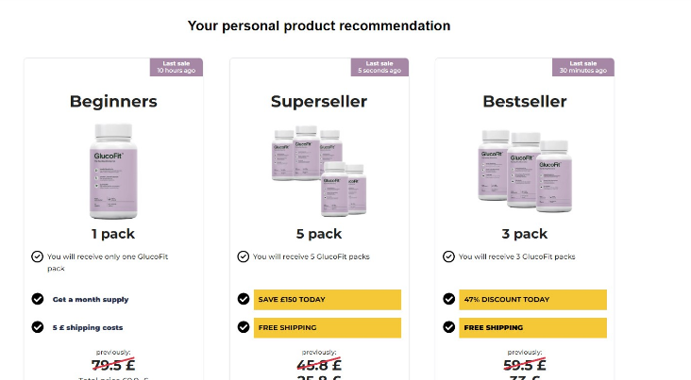The height and width of the screenshot is (380, 691).
Task: Click the Bestseller three bottles image
Action: click(525, 171)
